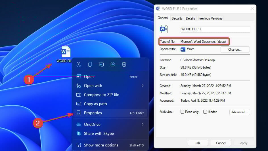Image resolution: width=268 pixels, height=151 pixels.
Task: Click the Change... button
Action: 235,50
